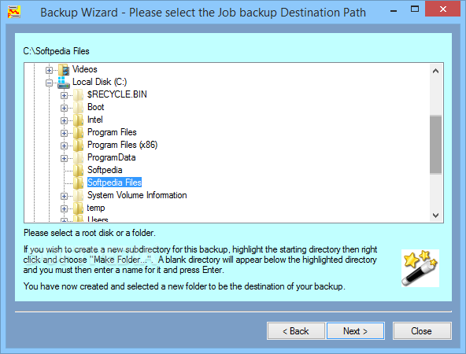Image resolution: width=466 pixels, height=354 pixels.
Task: Click the temp folder icon
Action: point(79,208)
